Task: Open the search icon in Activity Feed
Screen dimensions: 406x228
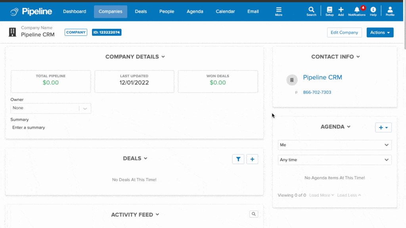Action: point(254,214)
